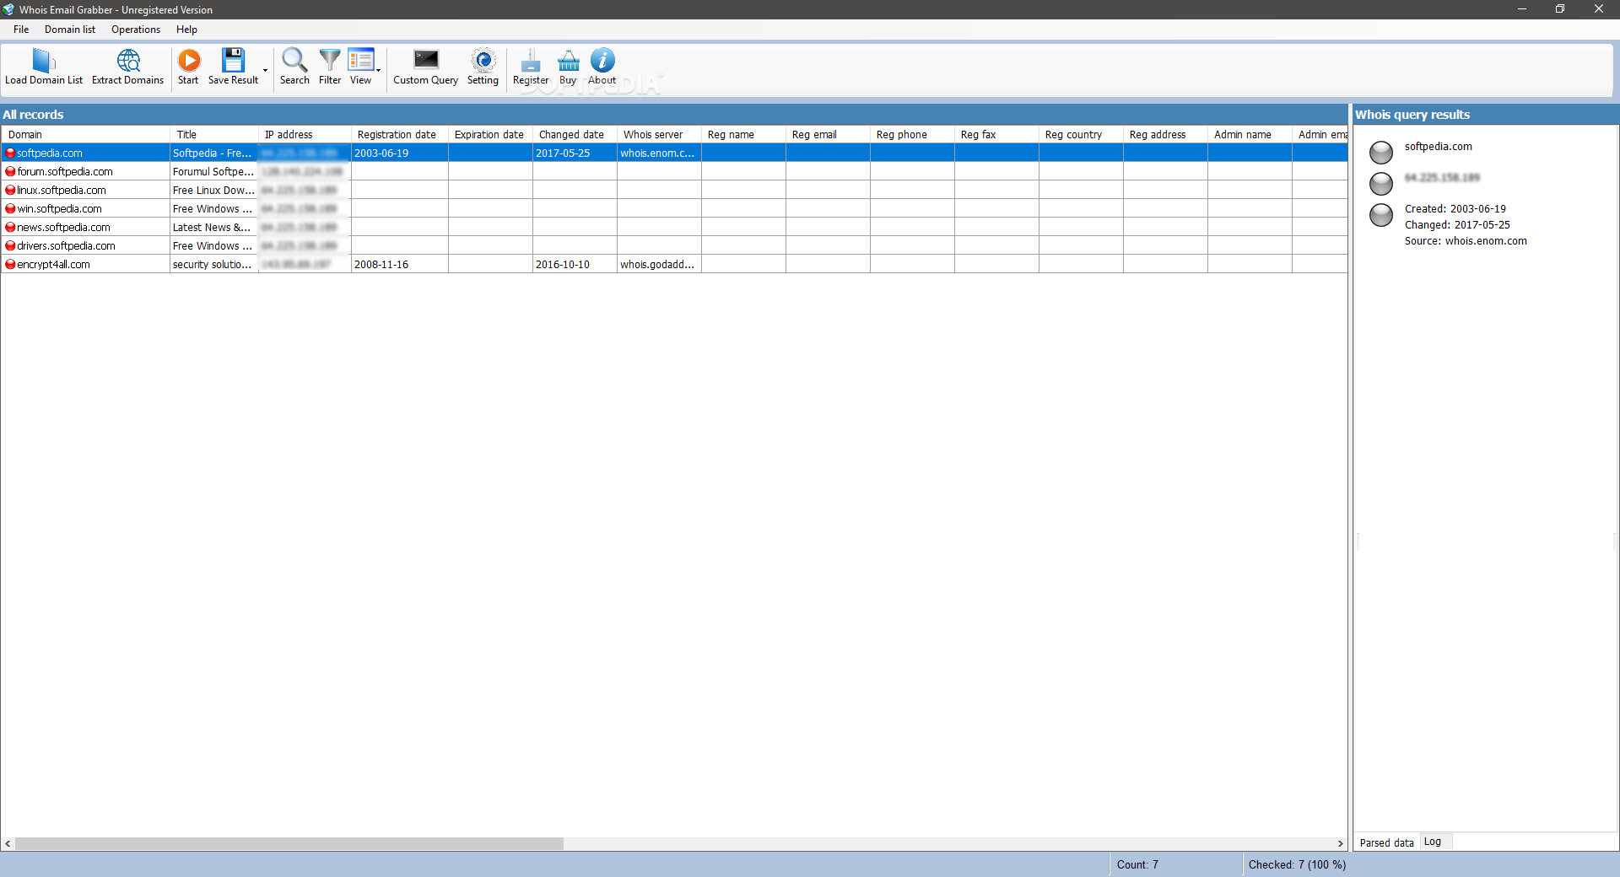The width and height of the screenshot is (1620, 877).
Task: Click the Save Result floppy icon
Action: (233, 60)
